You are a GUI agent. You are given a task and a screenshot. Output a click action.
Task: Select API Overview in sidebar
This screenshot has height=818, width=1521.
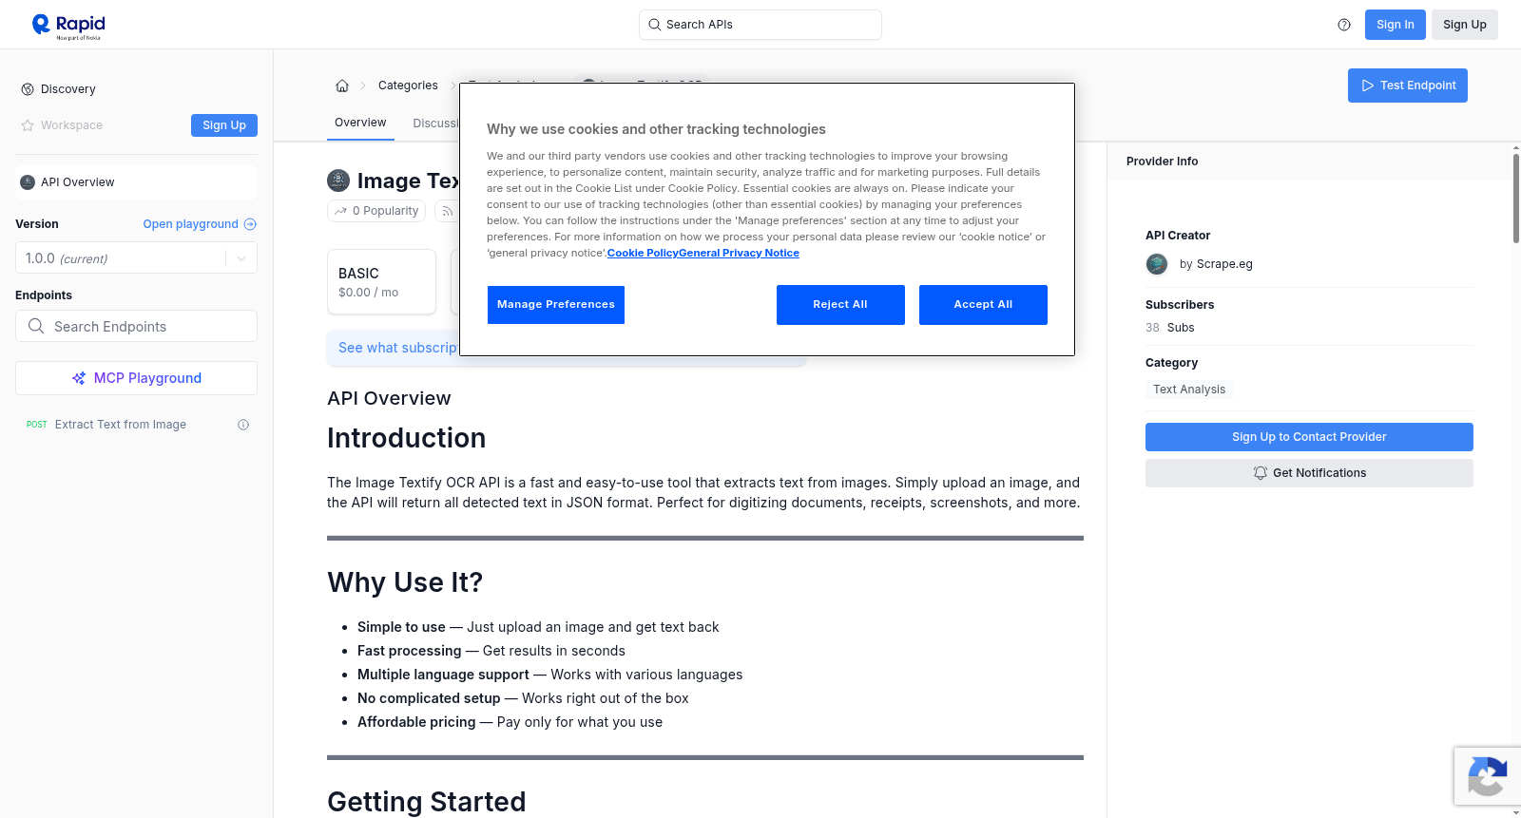[x=136, y=182]
